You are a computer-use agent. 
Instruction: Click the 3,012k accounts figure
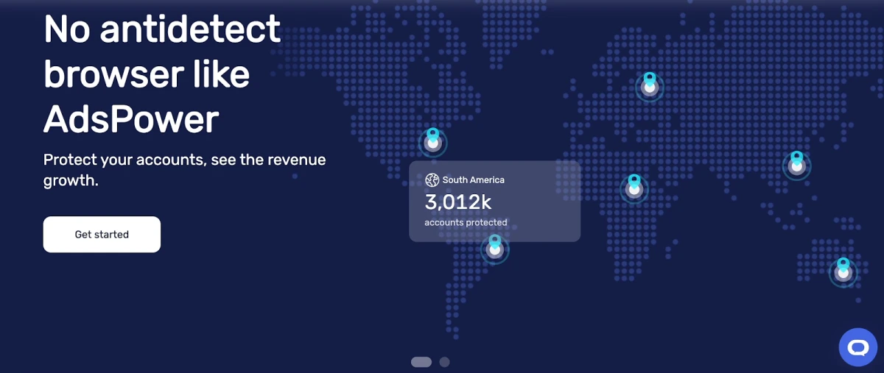pyautogui.click(x=458, y=202)
